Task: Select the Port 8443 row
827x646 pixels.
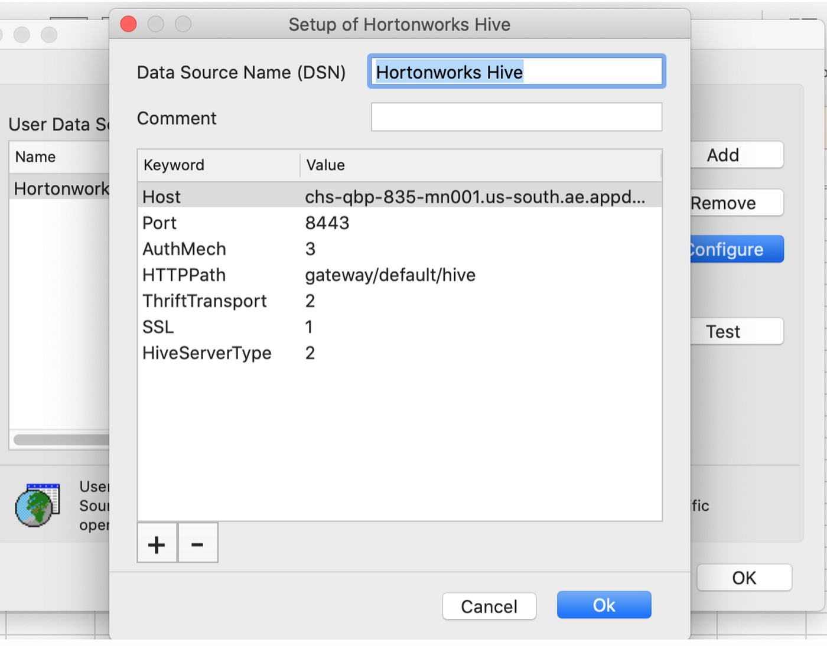Action: [399, 223]
